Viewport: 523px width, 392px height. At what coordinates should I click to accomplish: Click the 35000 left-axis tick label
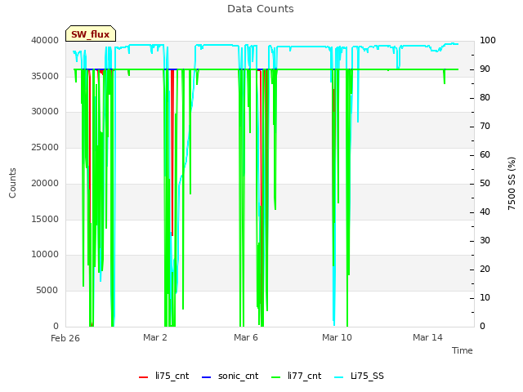tap(45, 76)
